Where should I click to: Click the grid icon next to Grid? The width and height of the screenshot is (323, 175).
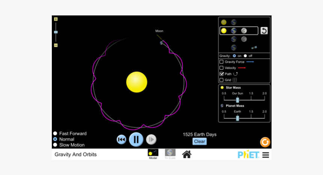coord(235,80)
